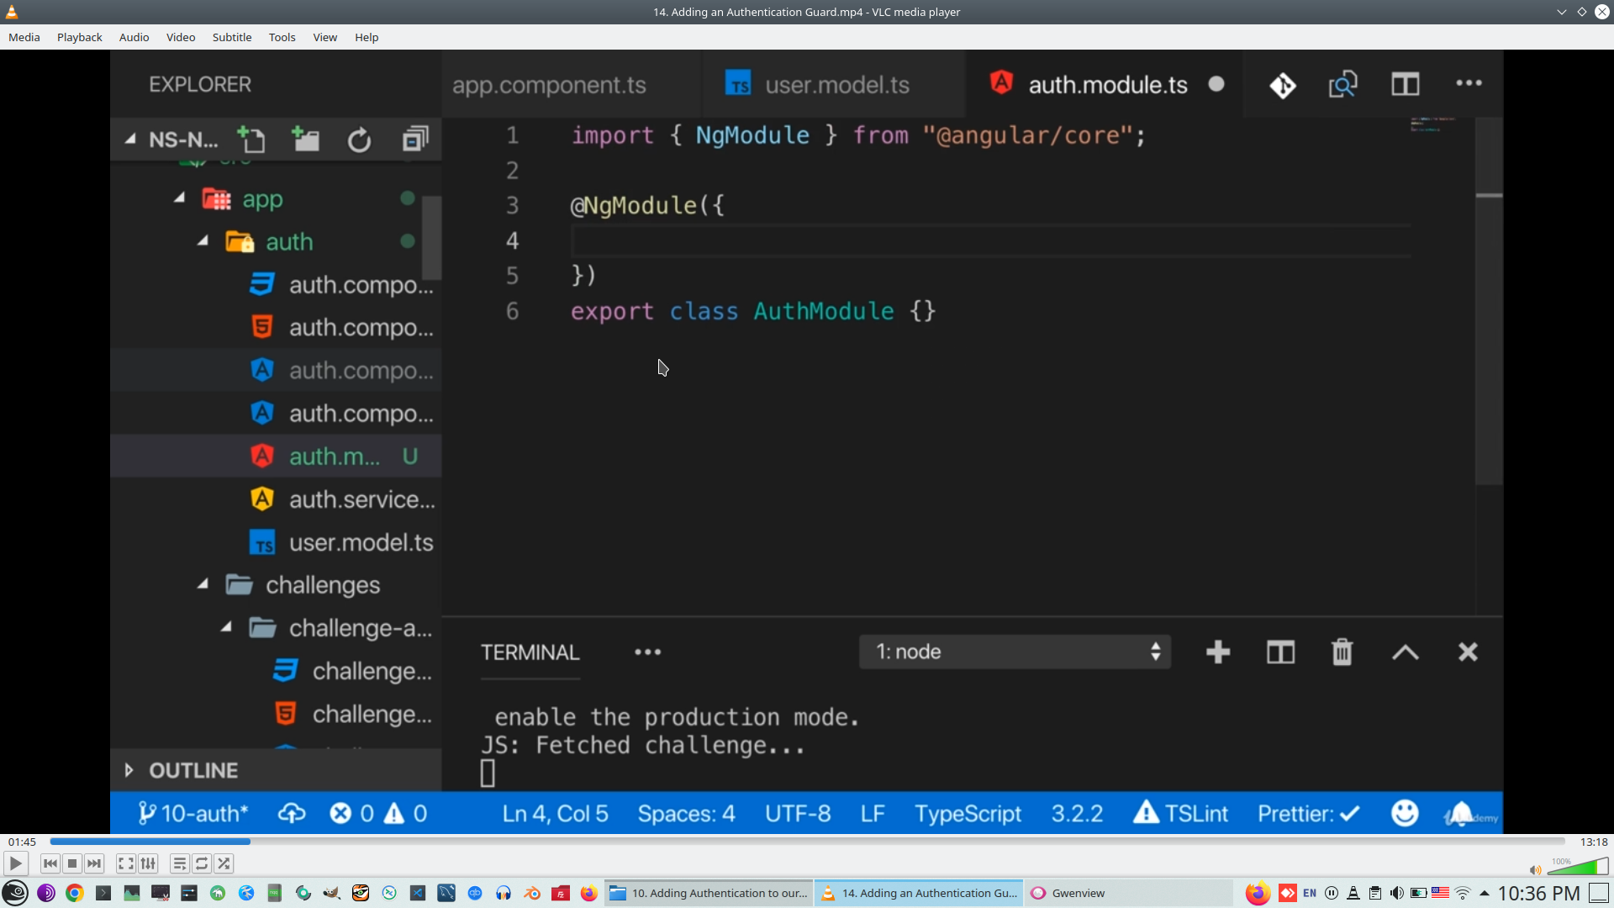Seek along the playback progress bar

(x=807, y=842)
